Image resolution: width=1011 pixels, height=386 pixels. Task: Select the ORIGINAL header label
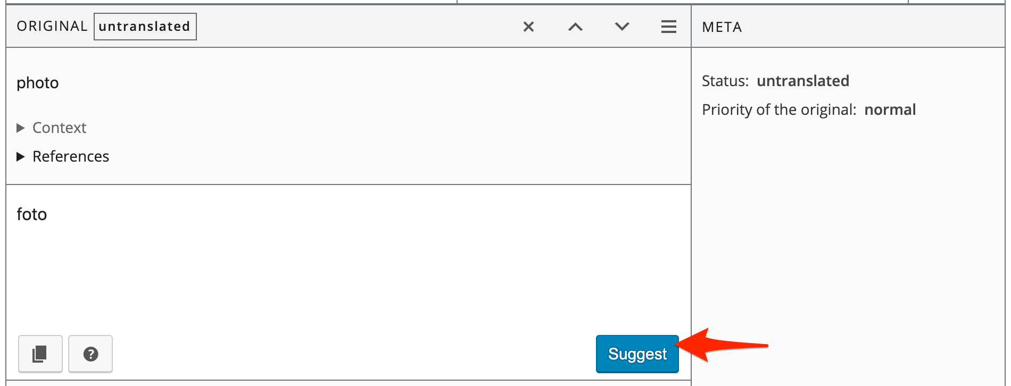pyautogui.click(x=52, y=27)
